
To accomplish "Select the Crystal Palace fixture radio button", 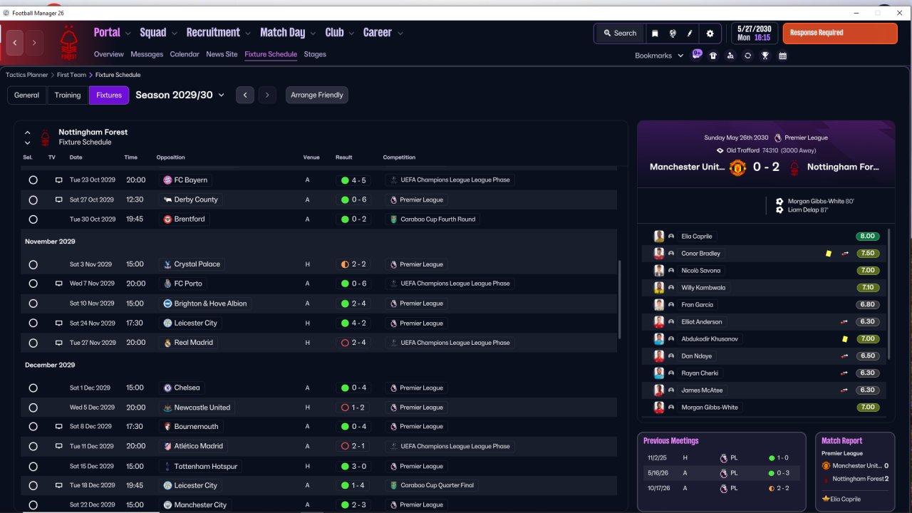I will click(x=33, y=264).
